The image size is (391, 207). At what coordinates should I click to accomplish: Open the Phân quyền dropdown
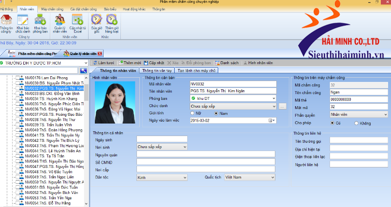click(x=385, y=115)
